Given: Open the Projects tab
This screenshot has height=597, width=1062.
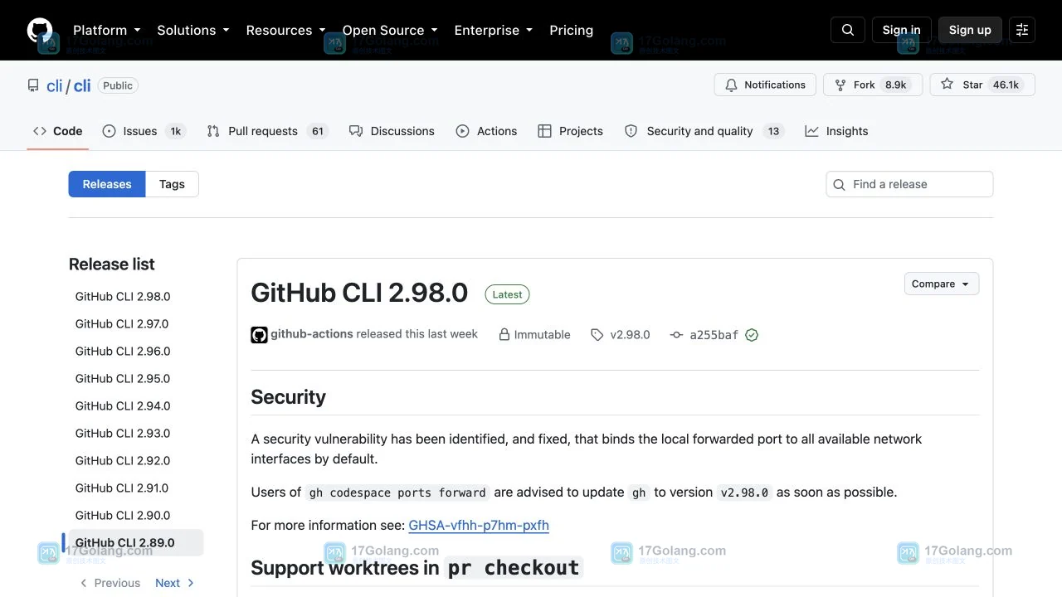Looking at the screenshot, I should [x=570, y=131].
